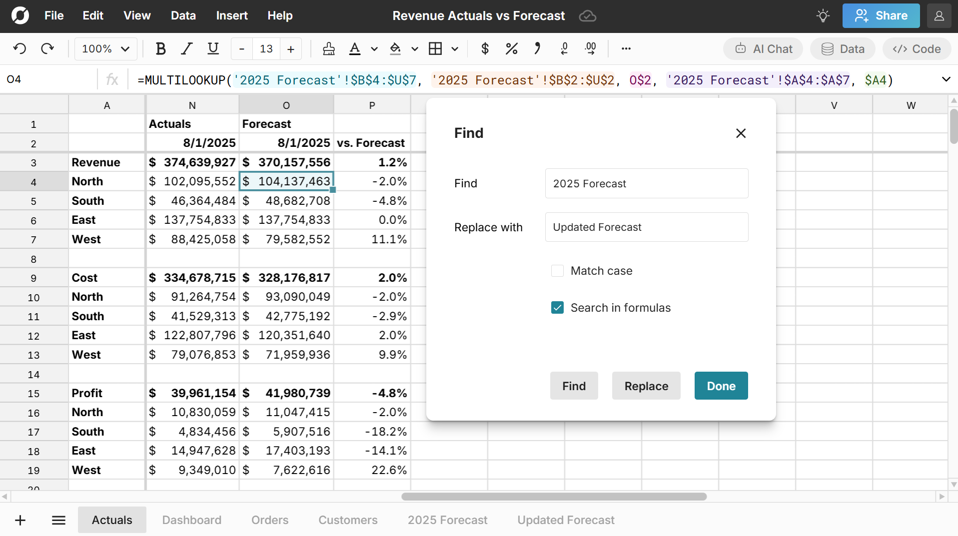Switch to the Orders sheet tab
The image size is (958, 536).
270,520
